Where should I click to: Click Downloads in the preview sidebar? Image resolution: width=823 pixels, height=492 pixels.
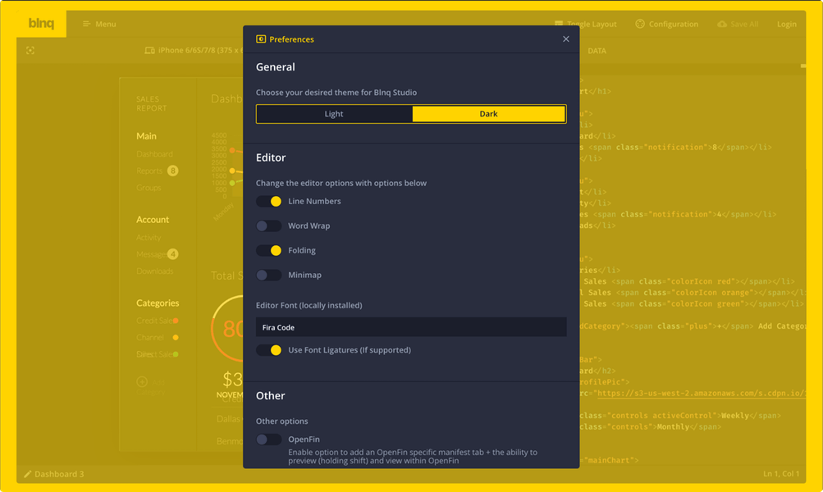pos(155,271)
